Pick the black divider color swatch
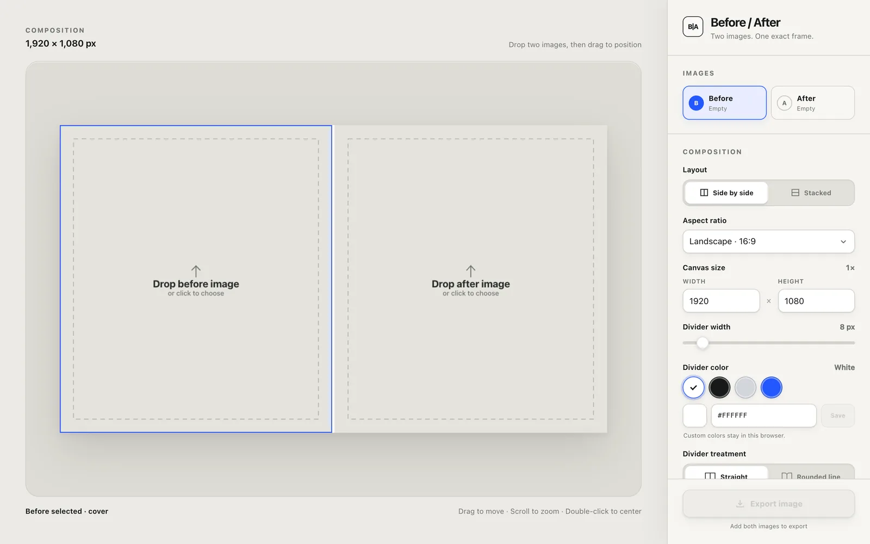 pyautogui.click(x=719, y=387)
